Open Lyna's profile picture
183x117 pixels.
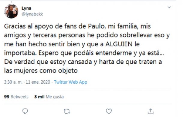(x=11, y=11)
